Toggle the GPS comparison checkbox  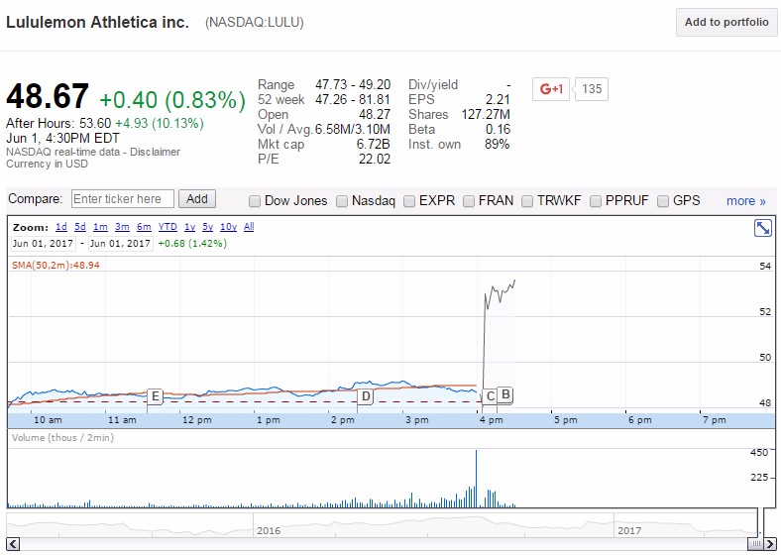click(x=663, y=201)
